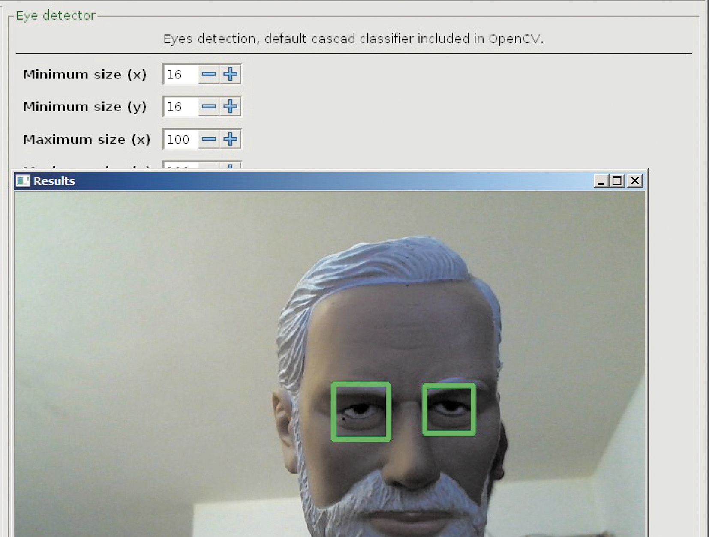Maximize the Results window
Image resolution: width=709 pixels, height=537 pixels.
(x=617, y=181)
